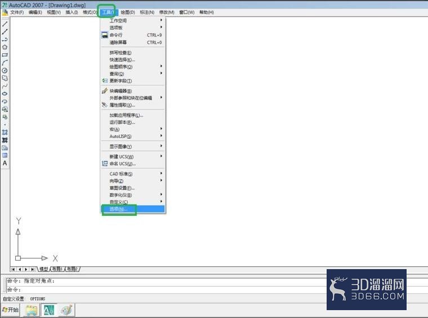This screenshot has width=428, height=318.
Task: Open the 修改(M) menu
Action: (x=167, y=12)
